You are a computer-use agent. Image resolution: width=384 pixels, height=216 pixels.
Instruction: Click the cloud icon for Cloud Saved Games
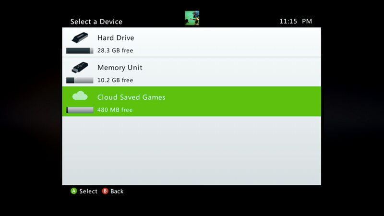(80, 96)
